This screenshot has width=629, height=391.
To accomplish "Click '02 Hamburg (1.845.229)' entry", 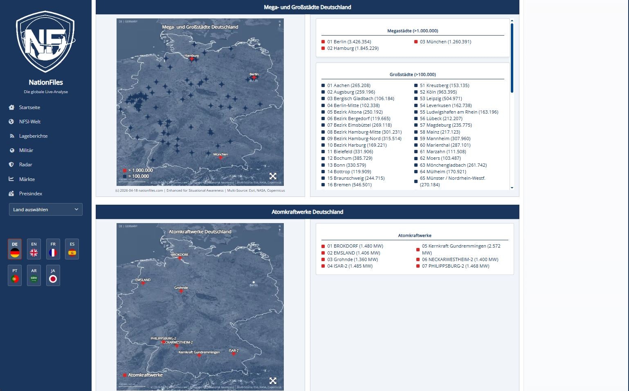I will tap(353, 48).
